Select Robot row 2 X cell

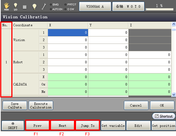68,62
